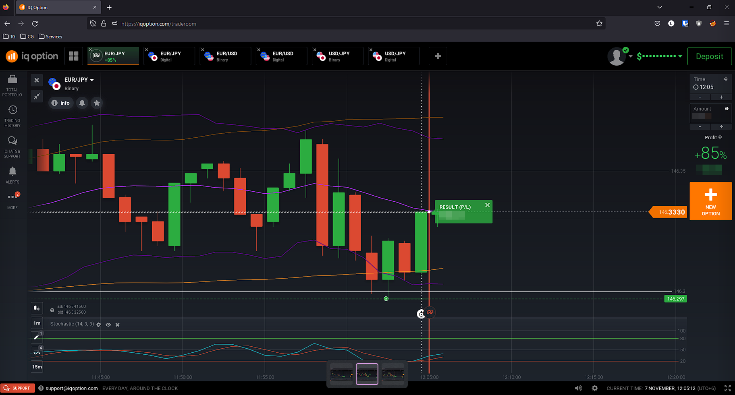Add a new asset tab with plus

pos(438,56)
